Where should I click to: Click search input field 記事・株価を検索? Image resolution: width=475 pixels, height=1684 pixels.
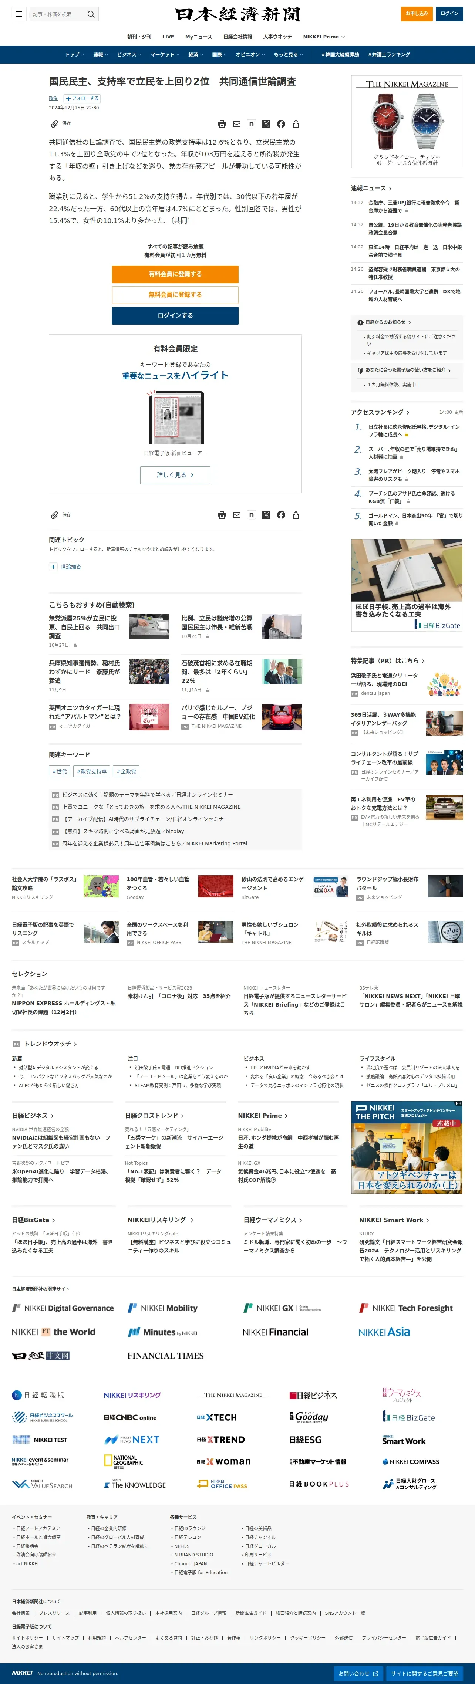coord(58,14)
